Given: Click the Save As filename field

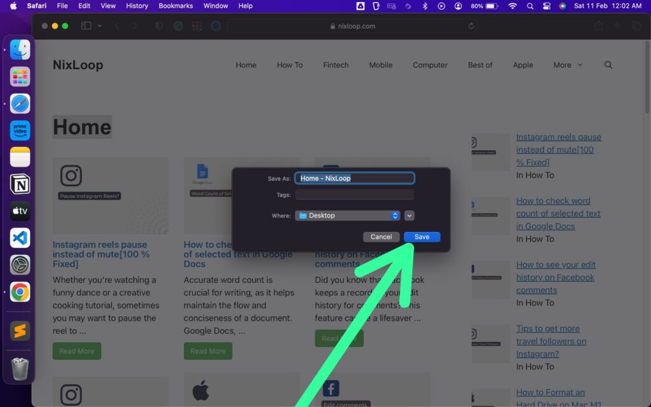Looking at the screenshot, I should tap(355, 178).
